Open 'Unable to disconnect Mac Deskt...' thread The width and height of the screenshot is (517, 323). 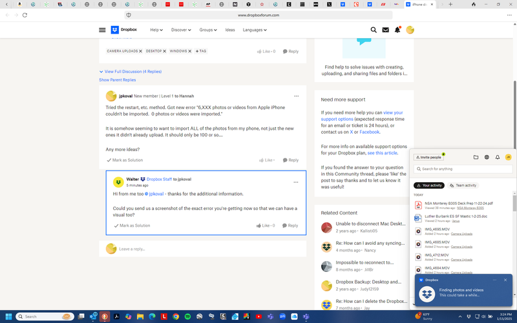370,224
